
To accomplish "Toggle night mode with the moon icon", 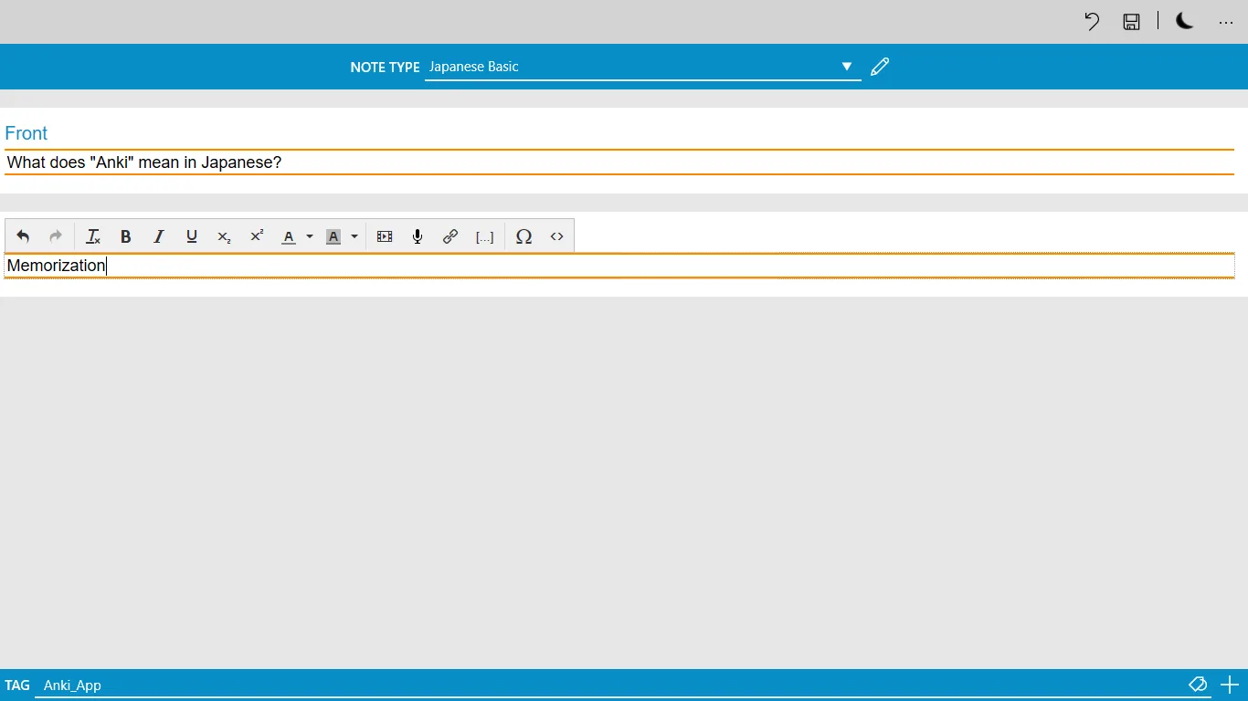I will click(x=1185, y=21).
